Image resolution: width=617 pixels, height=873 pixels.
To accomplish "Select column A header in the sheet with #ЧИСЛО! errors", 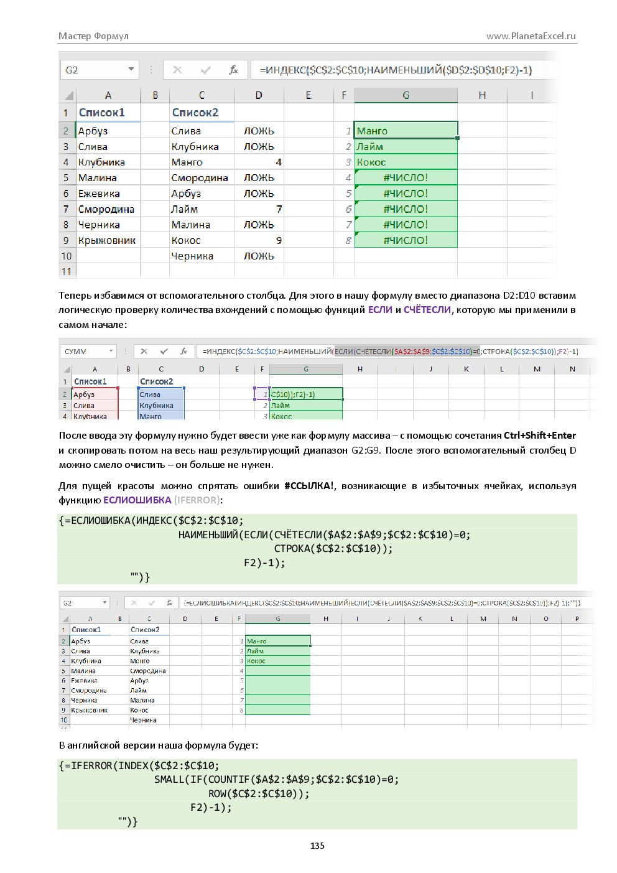I will click(108, 95).
